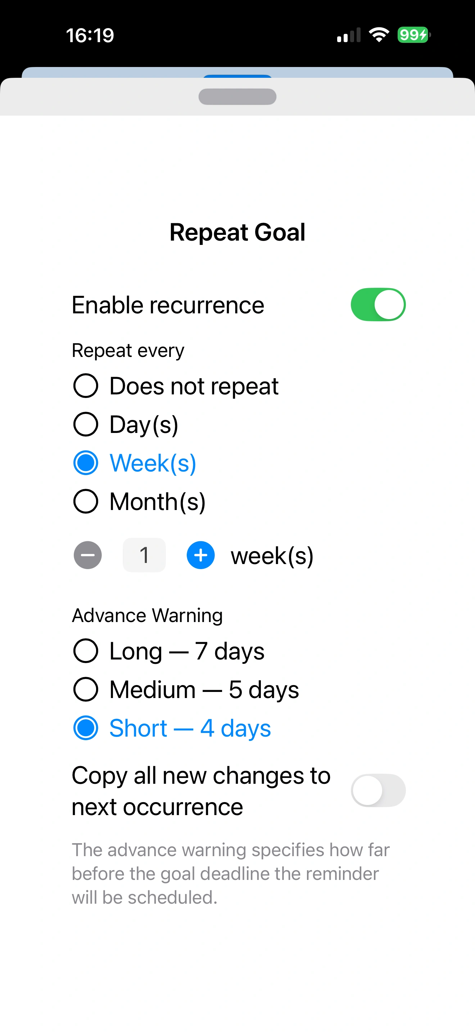This screenshot has width=475, height=1033.
Task: Tap the cellular signal bars icon
Action: (x=349, y=35)
